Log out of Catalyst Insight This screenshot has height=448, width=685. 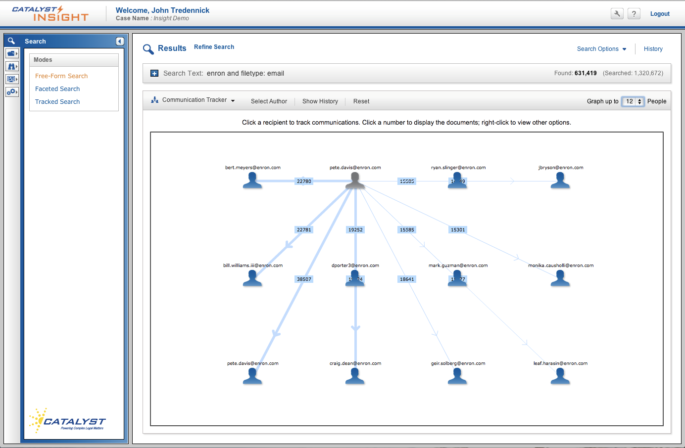click(x=660, y=14)
